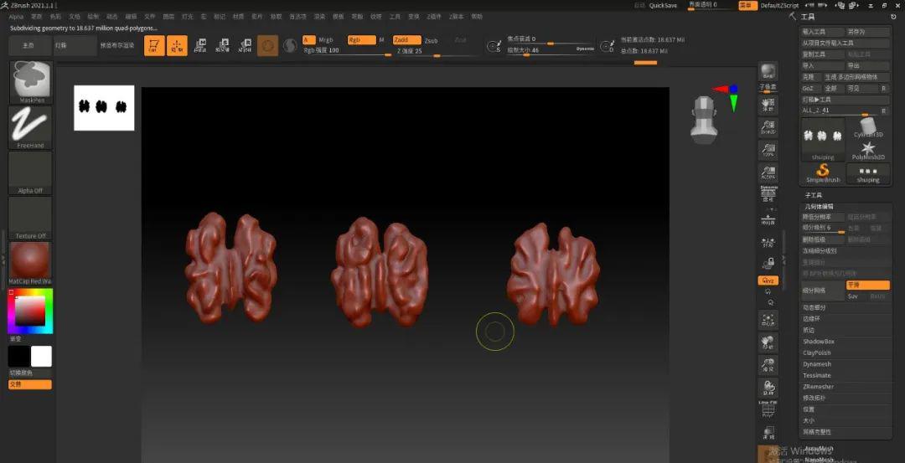Toggle the A button beside Mrgb

tap(308, 40)
